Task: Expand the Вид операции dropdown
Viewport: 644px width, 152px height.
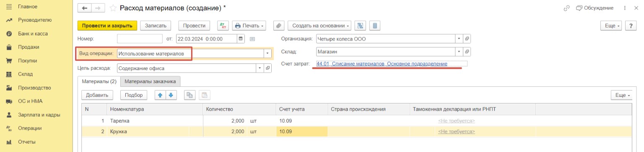Action: [267, 53]
